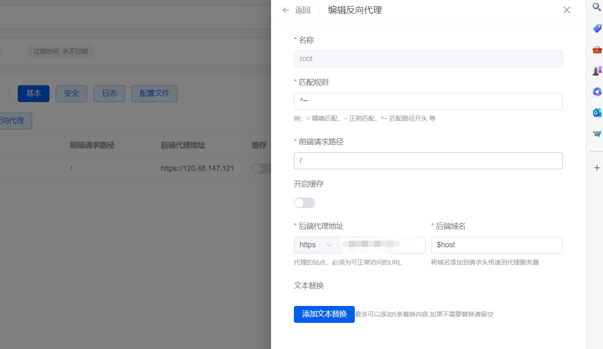The width and height of the screenshot is (603, 349).
Task: Switch to the 日志 tab
Action: (x=109, y=93)
